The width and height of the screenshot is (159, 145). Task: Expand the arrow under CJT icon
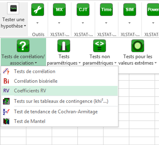click(x=83, y=23)
